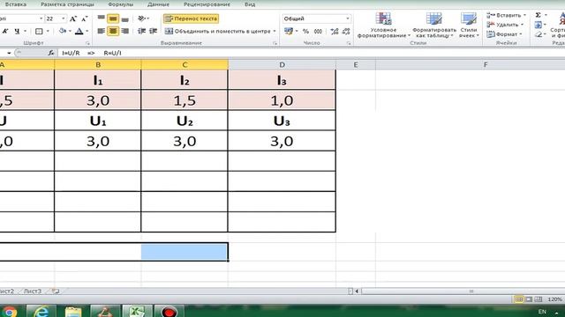Click the text orientation icon

click(x=141, y=18)
